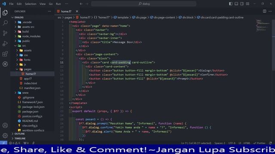Screen dimensions: 275x154
Task: Open manifest.json in the explorer
Action: [x=32, y=88]
